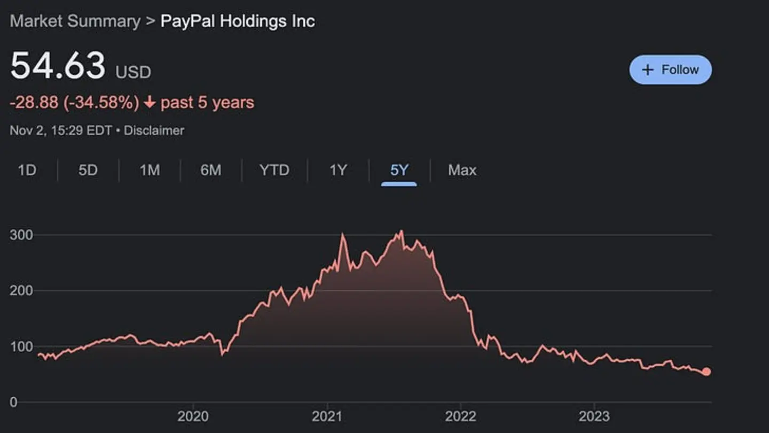
Task: Click the plus icon on the Follow button
Action: click(x=648, y=69)
